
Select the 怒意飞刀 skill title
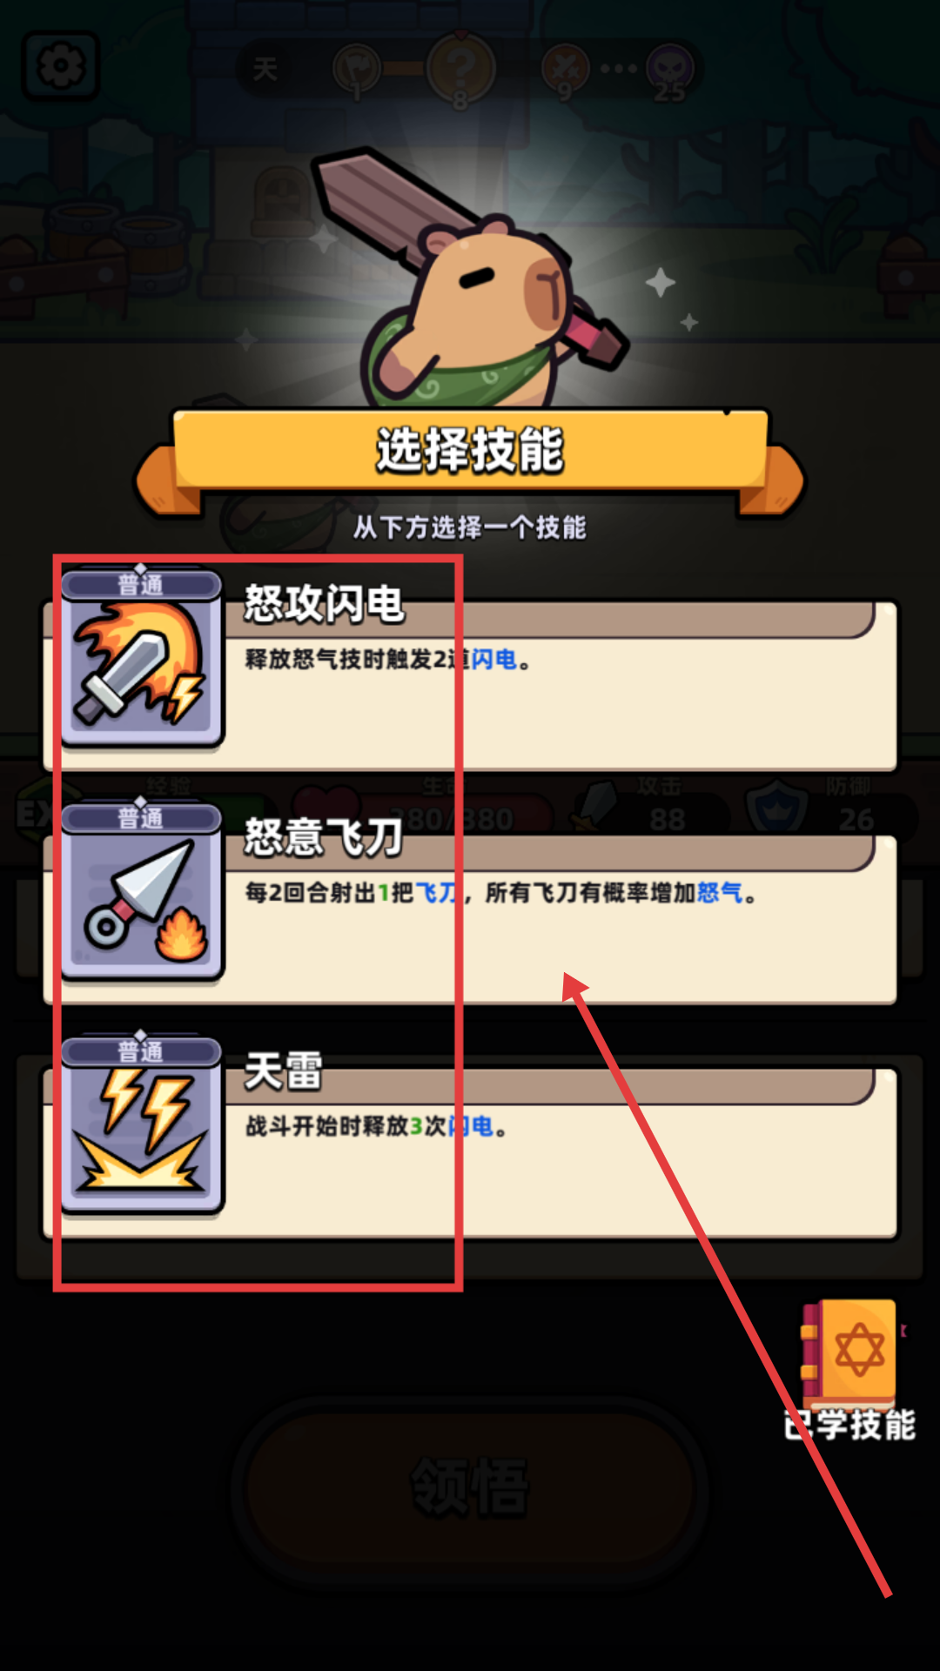(x=324, y=837)
